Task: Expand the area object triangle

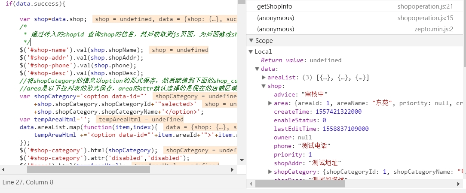Action: click(x=270, y=103)
